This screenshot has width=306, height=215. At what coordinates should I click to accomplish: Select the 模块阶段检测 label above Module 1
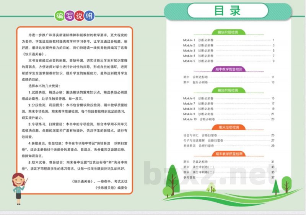point(228,32)
